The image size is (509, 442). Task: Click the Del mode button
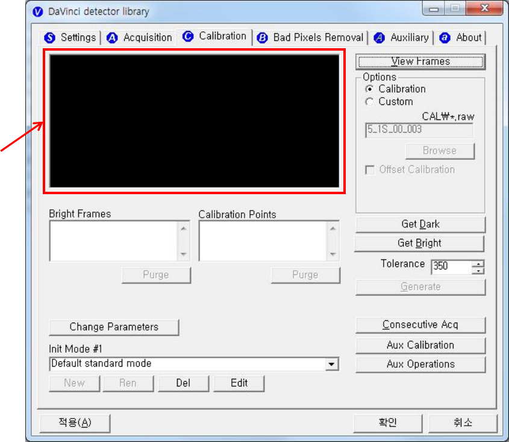[183, 384]
